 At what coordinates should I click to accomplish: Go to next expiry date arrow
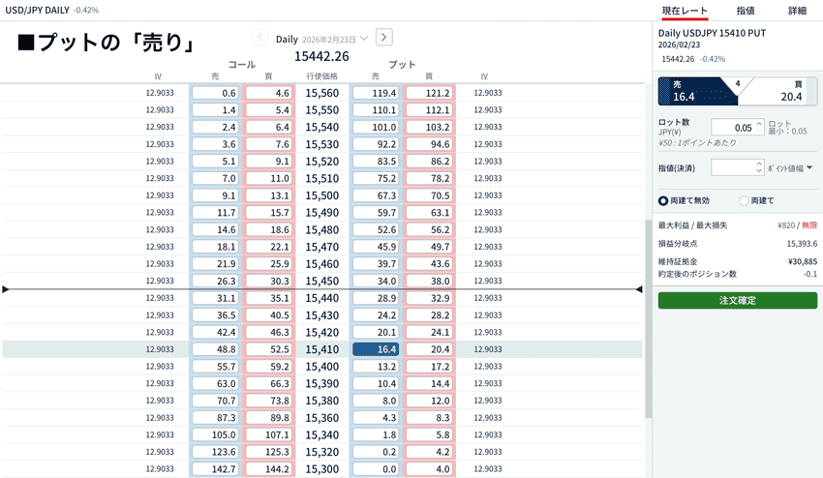click(x=384, y=38)
